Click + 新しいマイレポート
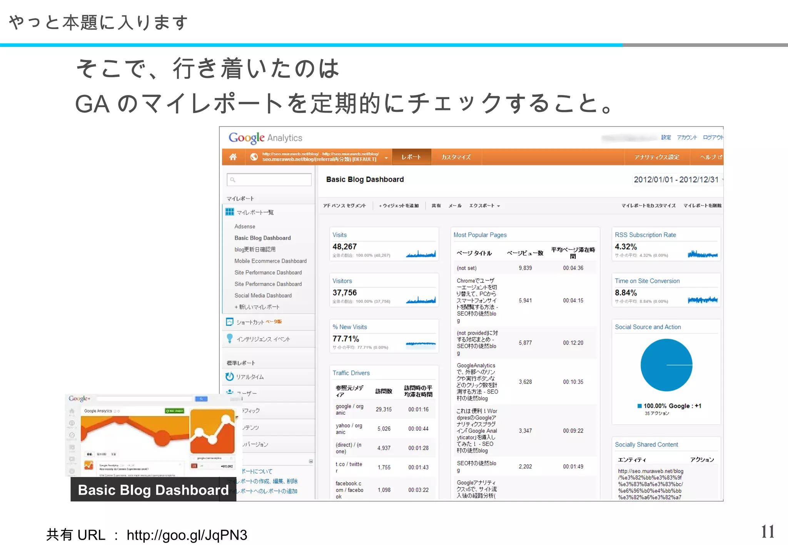This screenshot has height=545, width=788. (x=257, y=307)
